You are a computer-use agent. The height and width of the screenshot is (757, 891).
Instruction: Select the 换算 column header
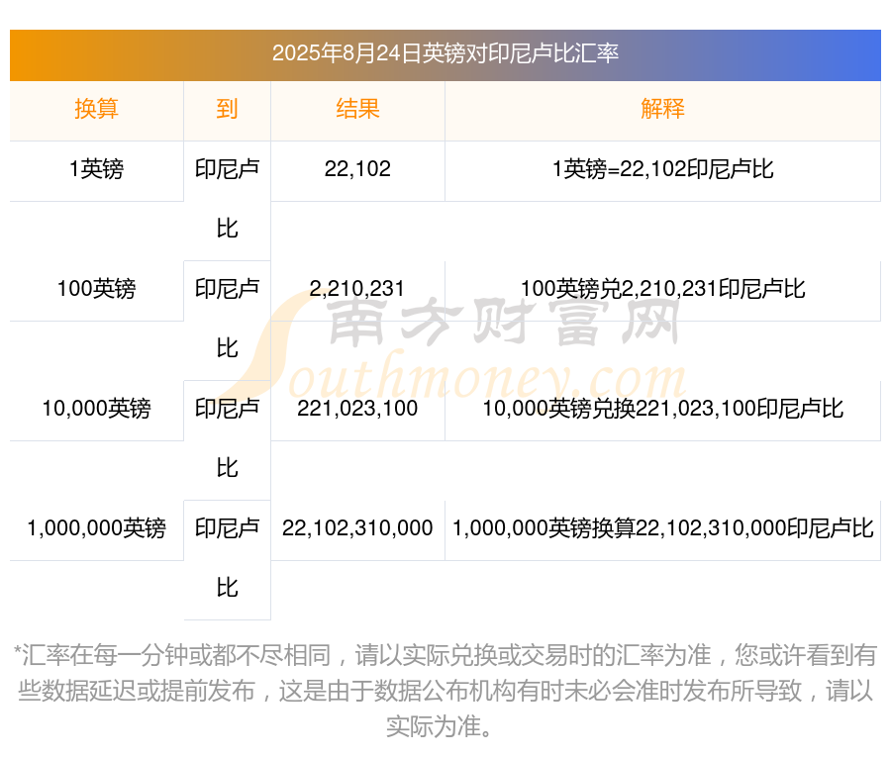(x=97, y=109)
